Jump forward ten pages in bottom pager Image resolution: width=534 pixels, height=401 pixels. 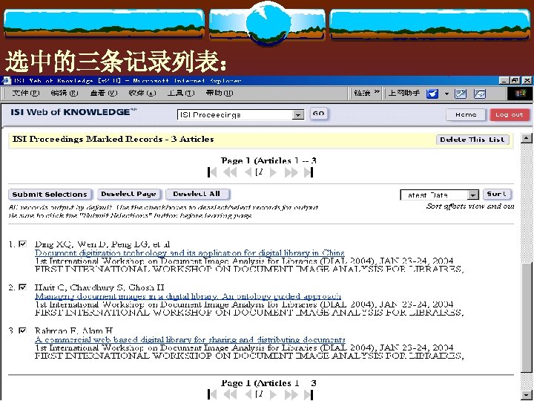pyautogui.click(x=291, y=394)
